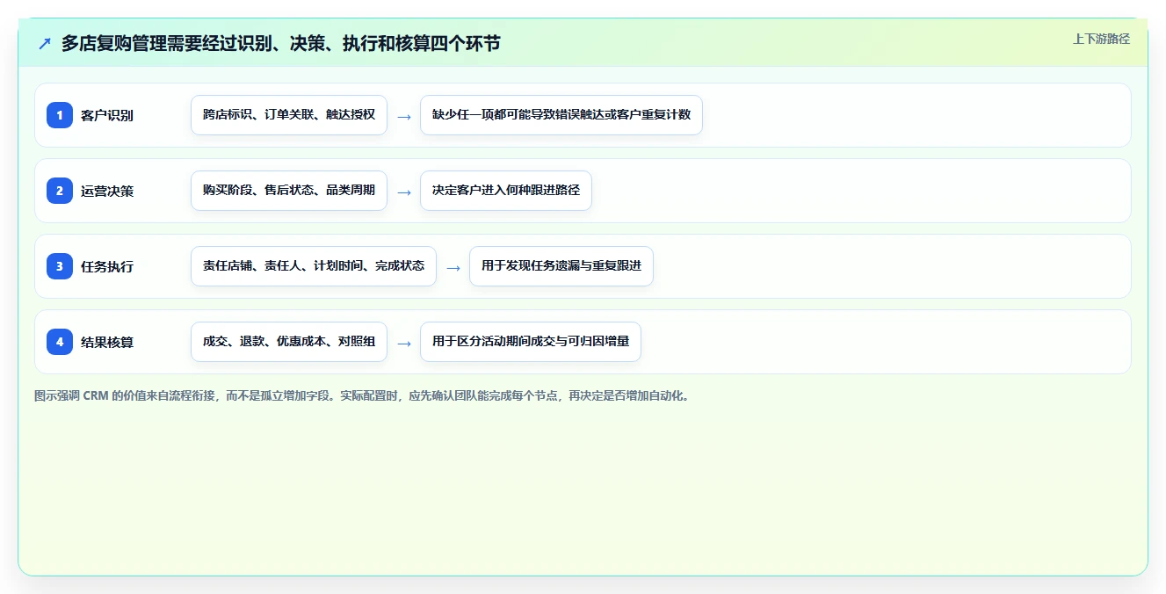
Task: Click the step 2 number badge
Action: click(x=60, y=191)
